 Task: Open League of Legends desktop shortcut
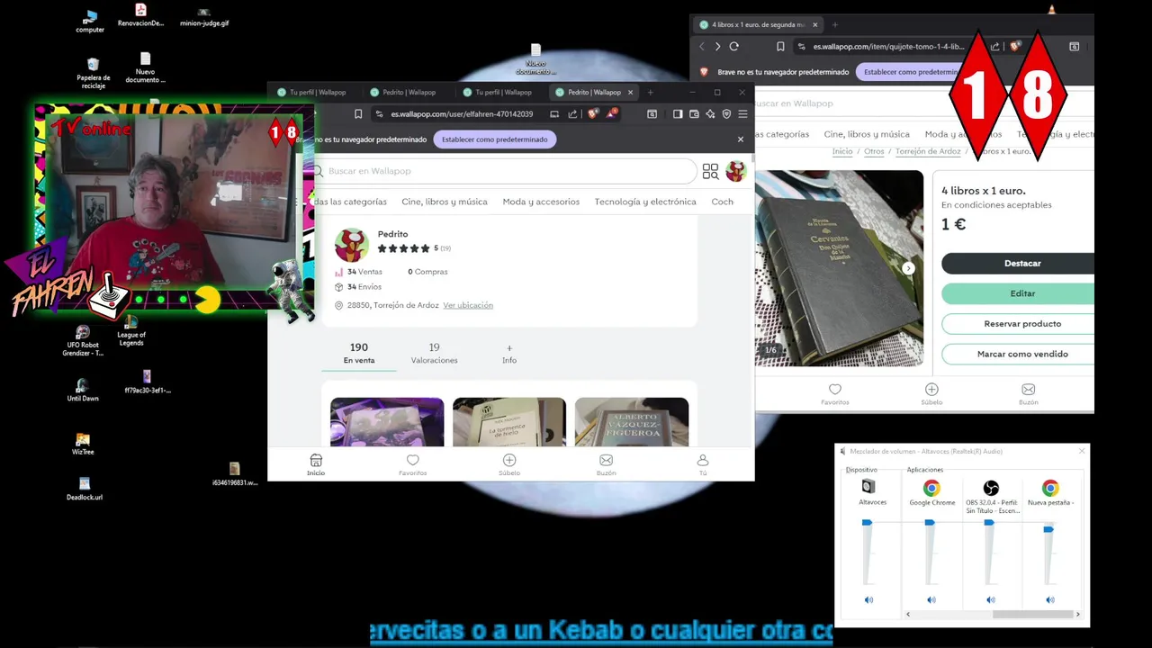coord(130,331)
